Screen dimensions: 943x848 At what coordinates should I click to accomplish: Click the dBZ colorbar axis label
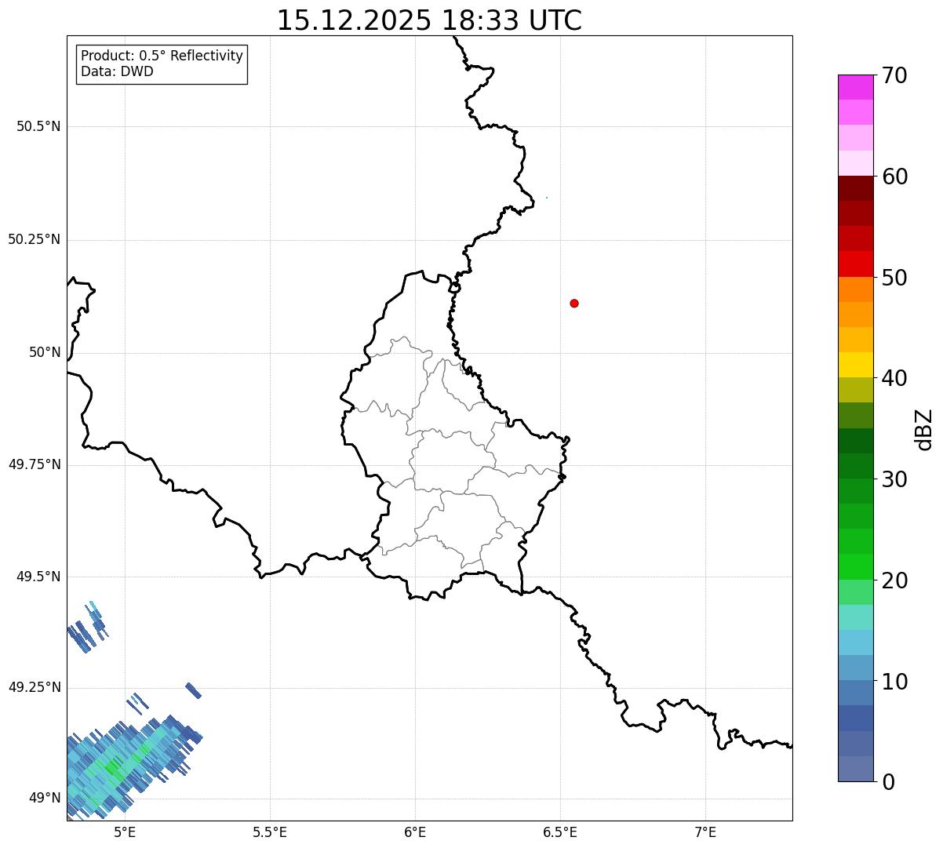[x=924, y=429]
